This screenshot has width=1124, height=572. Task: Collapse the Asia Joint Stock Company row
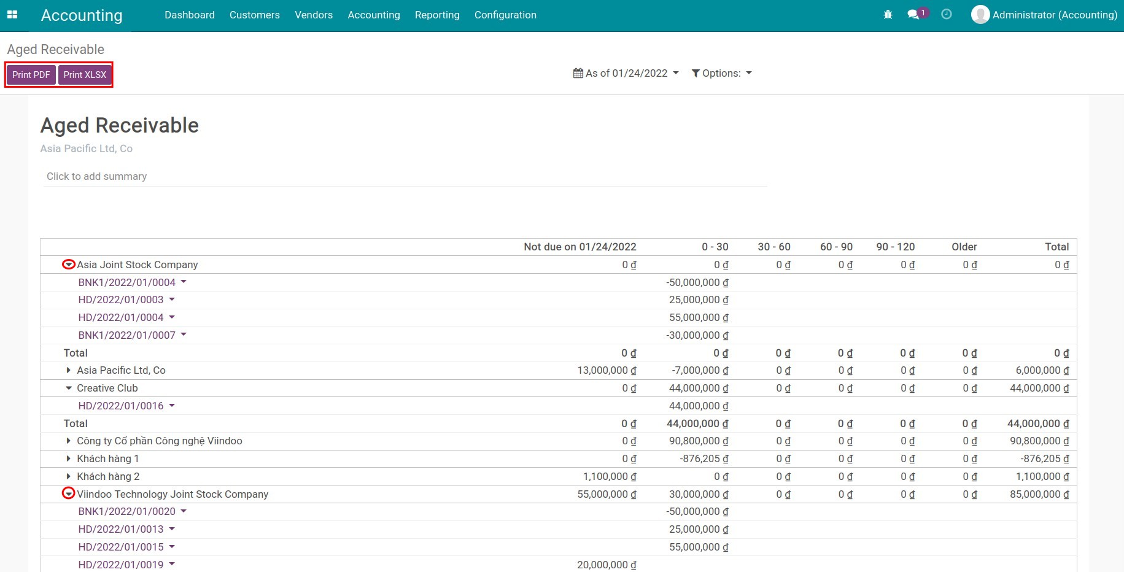point(68,264)
